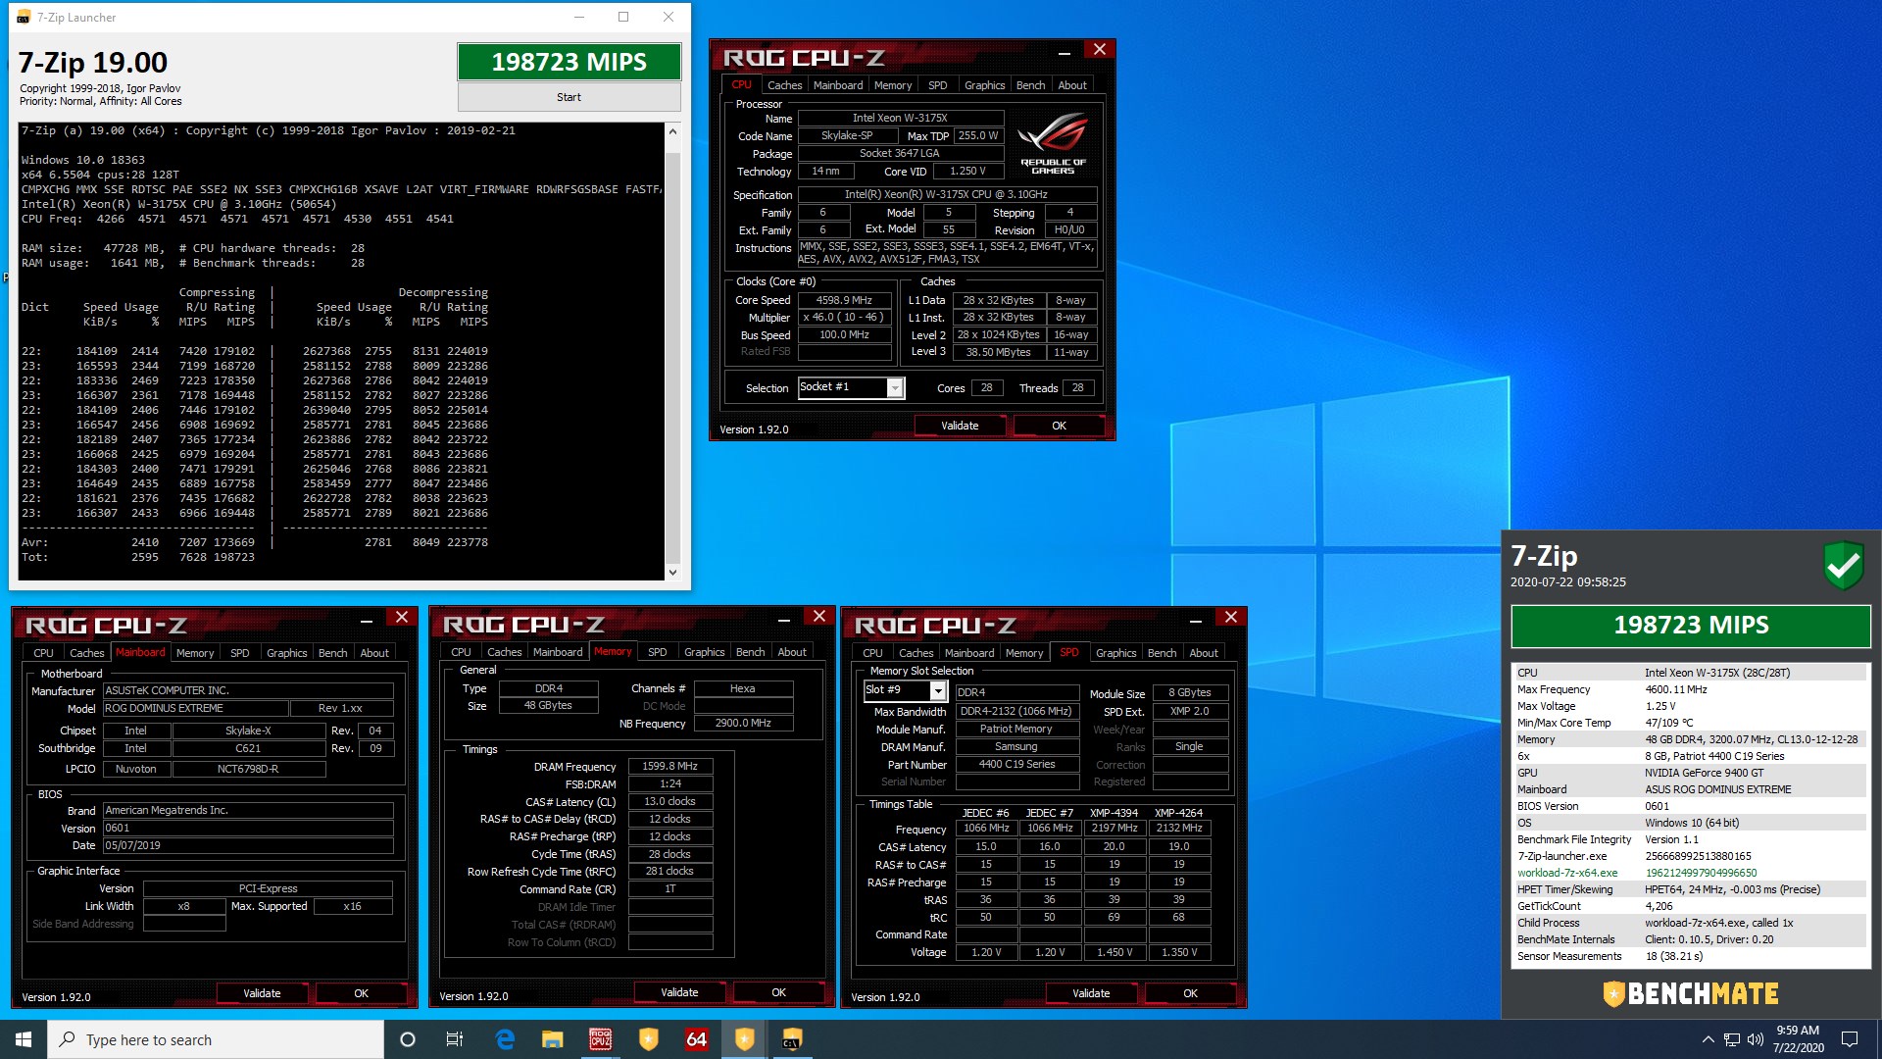Screen dimensions: 1882x1059
Task: Open Memory tab in top CPU-Z window
Action: click(893, 85)
